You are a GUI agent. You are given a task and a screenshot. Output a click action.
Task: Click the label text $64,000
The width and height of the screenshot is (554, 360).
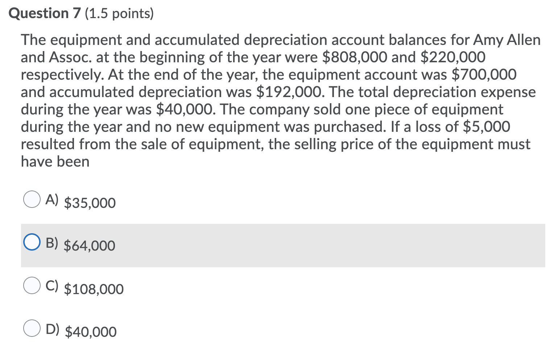(89, 246)
